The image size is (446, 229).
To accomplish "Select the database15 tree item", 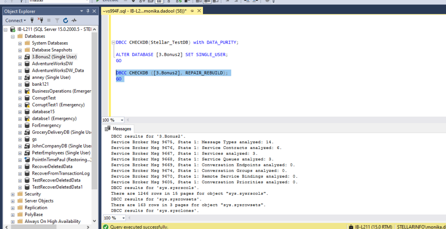I will [43, 111].
